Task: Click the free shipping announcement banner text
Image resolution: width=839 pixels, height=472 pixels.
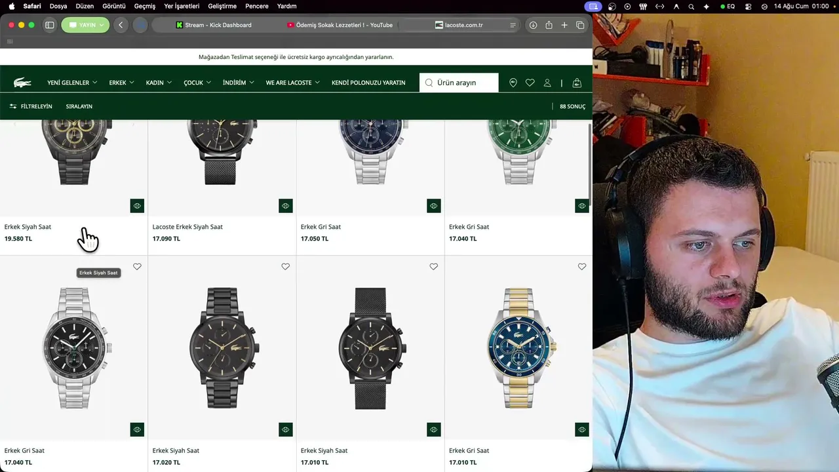Action: (296, 57)
